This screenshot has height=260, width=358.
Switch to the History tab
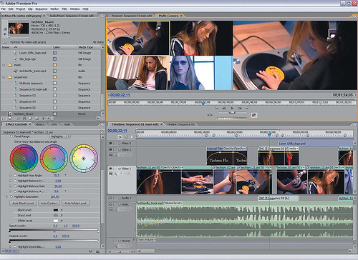[40, 124]
